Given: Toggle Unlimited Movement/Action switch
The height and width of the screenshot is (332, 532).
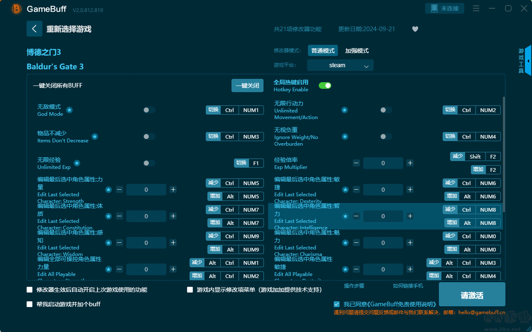Looking at the screenshot, I should coord(386,110).
